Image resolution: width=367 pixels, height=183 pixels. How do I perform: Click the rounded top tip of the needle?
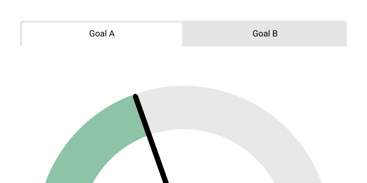pyautogui.click(x=135, y=96)
